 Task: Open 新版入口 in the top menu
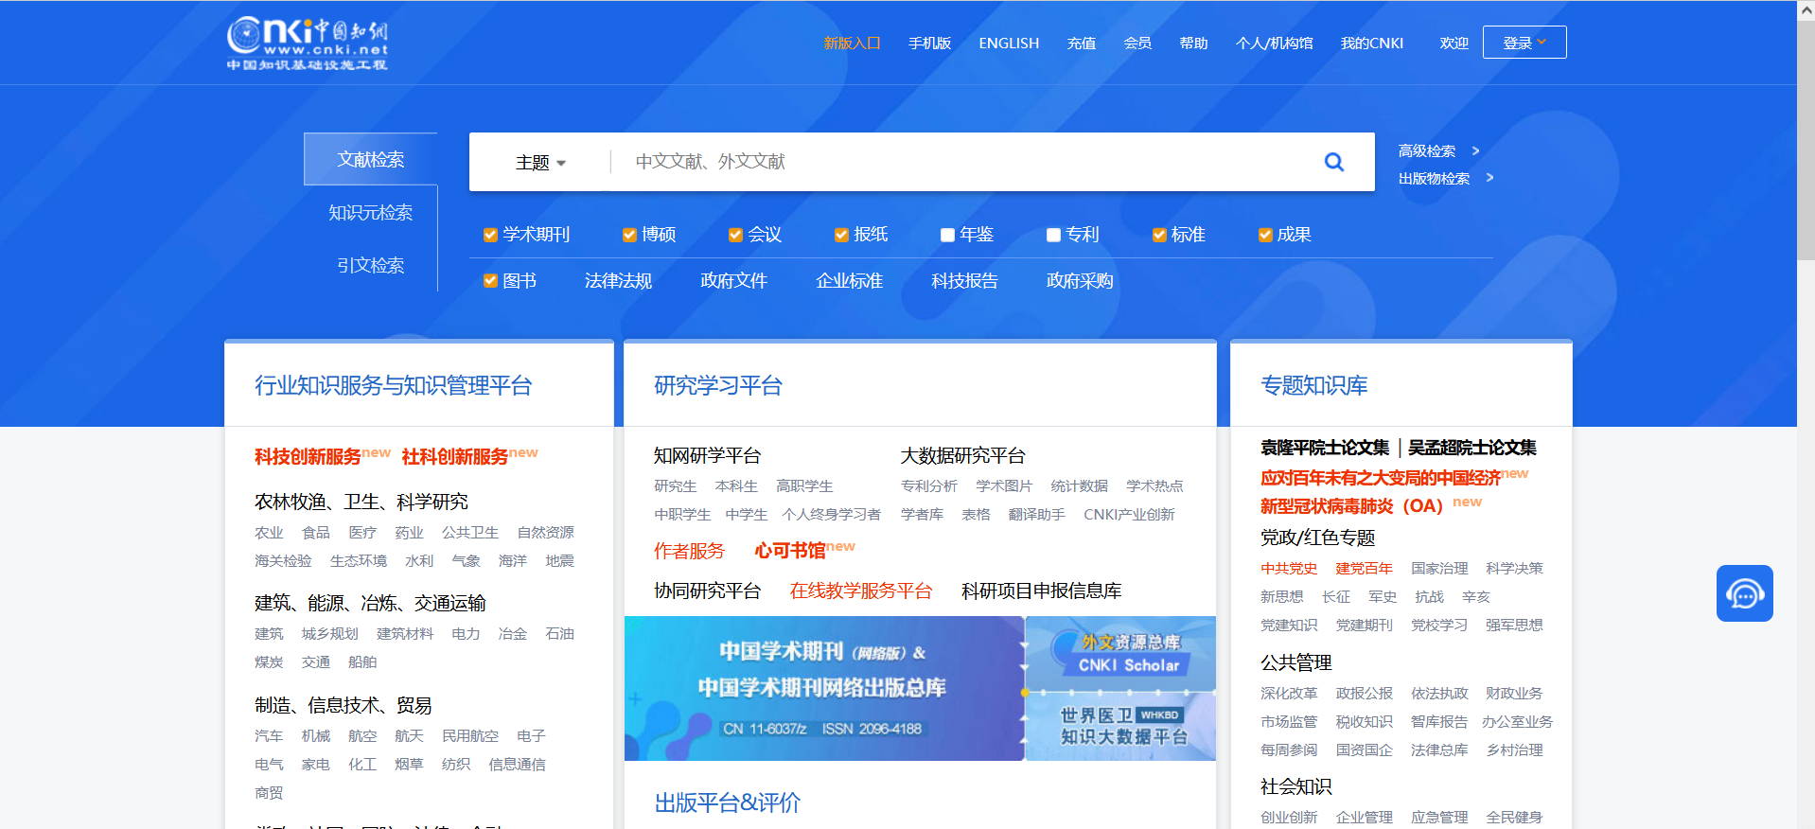click(852, 44)
